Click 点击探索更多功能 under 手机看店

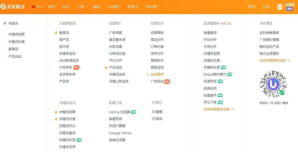pyautogui.click(x=274, y=61)
